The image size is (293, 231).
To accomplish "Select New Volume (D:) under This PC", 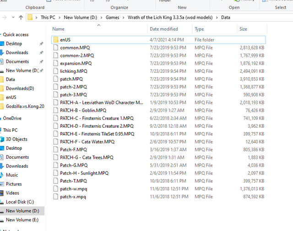I will [22, 211].
